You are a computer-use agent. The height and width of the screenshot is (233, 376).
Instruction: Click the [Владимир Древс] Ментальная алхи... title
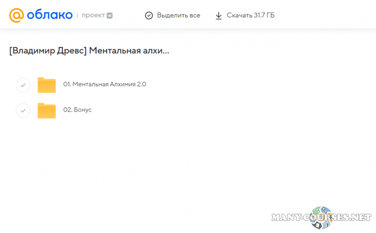(89, 51)
